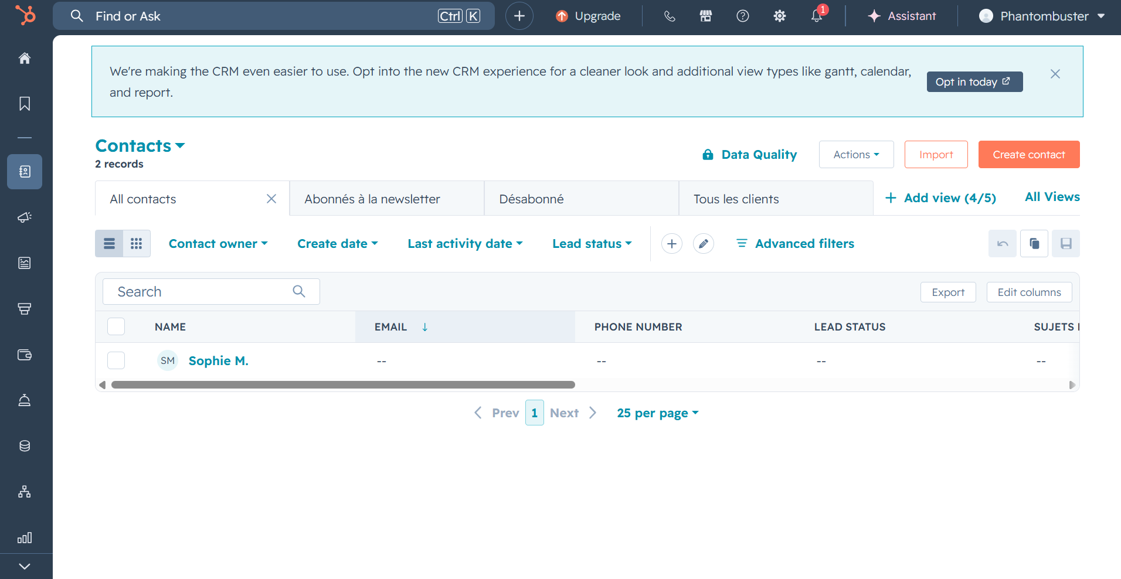The height and width of the screenshot is (579, 1121).
Task: Click the Create contact button
Action: click(x=1029, y=155)
